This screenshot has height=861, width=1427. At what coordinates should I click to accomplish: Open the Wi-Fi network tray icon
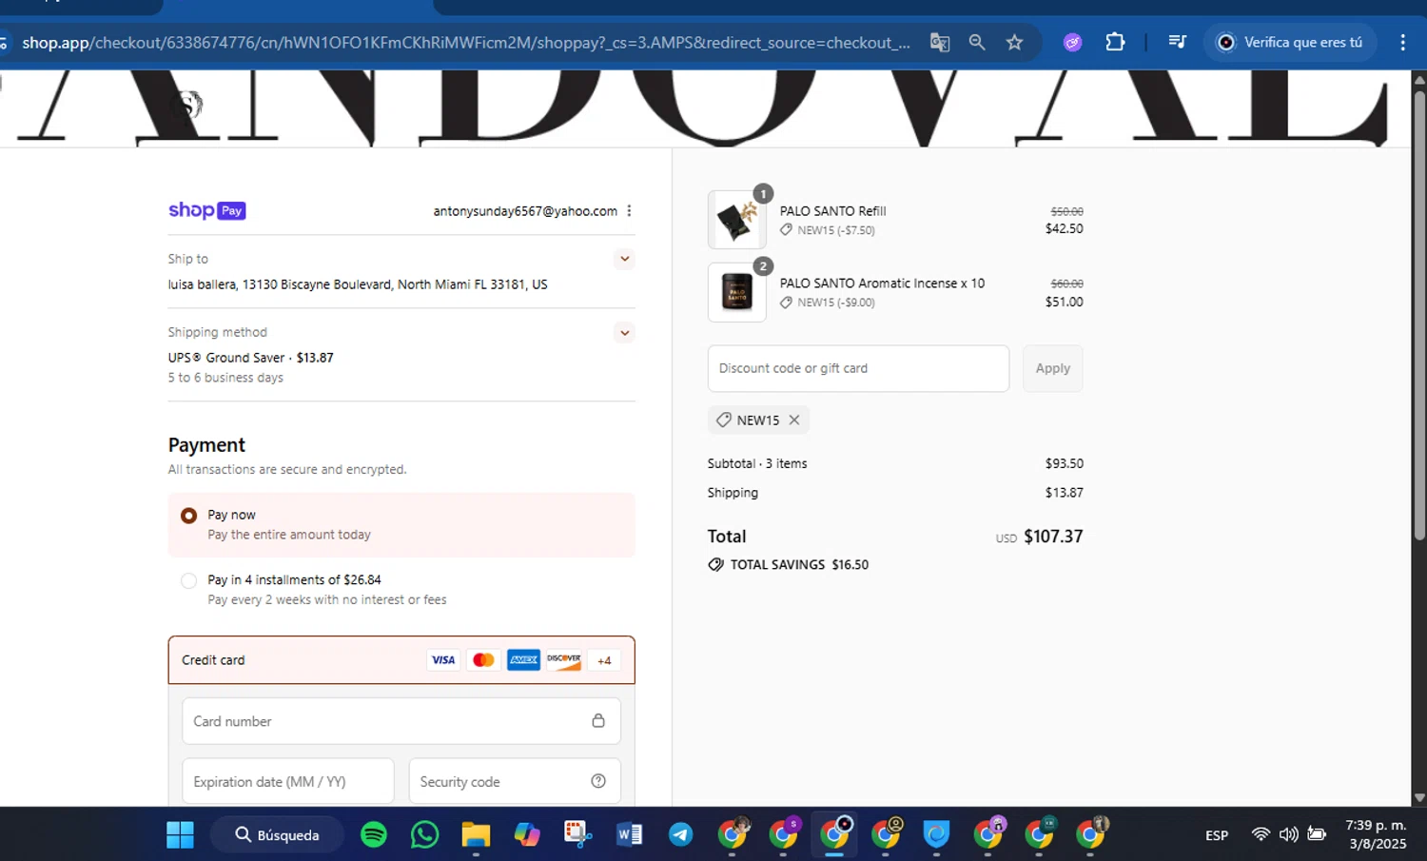point(1261,834)
